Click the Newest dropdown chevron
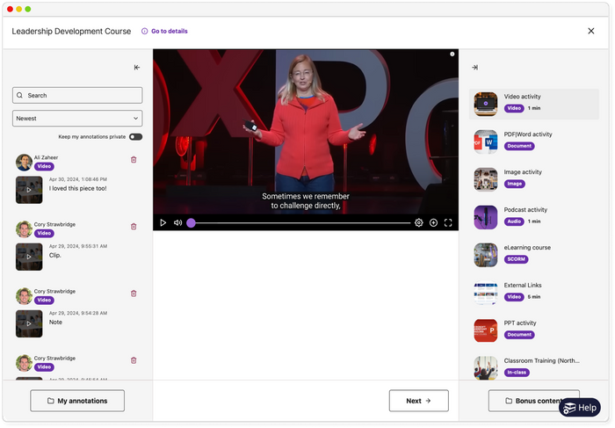Viewport: 615px width, 428px height. (x=135, y=119)
